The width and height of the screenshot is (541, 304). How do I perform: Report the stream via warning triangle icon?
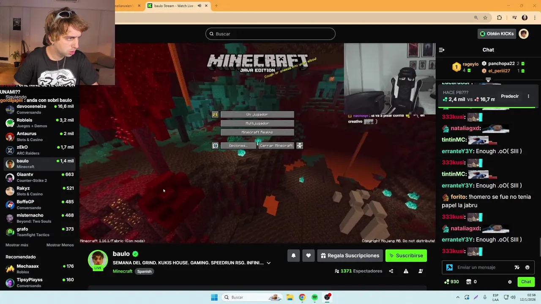pos(406,271)
